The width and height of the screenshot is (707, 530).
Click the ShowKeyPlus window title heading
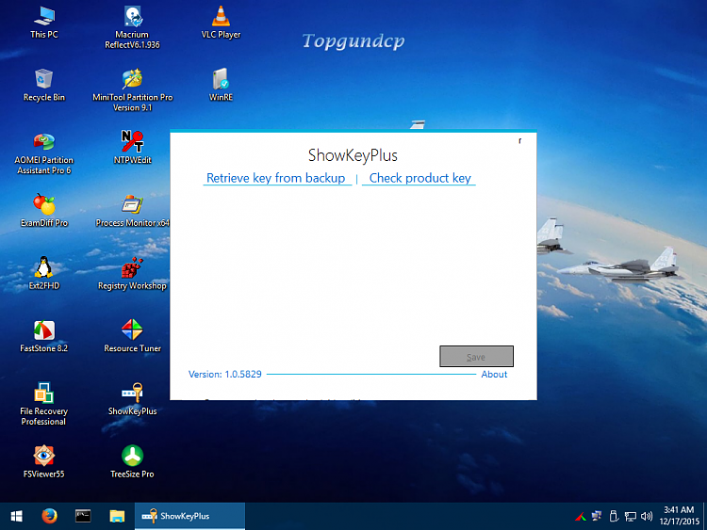pyautogui.click(x=353, y=155)
